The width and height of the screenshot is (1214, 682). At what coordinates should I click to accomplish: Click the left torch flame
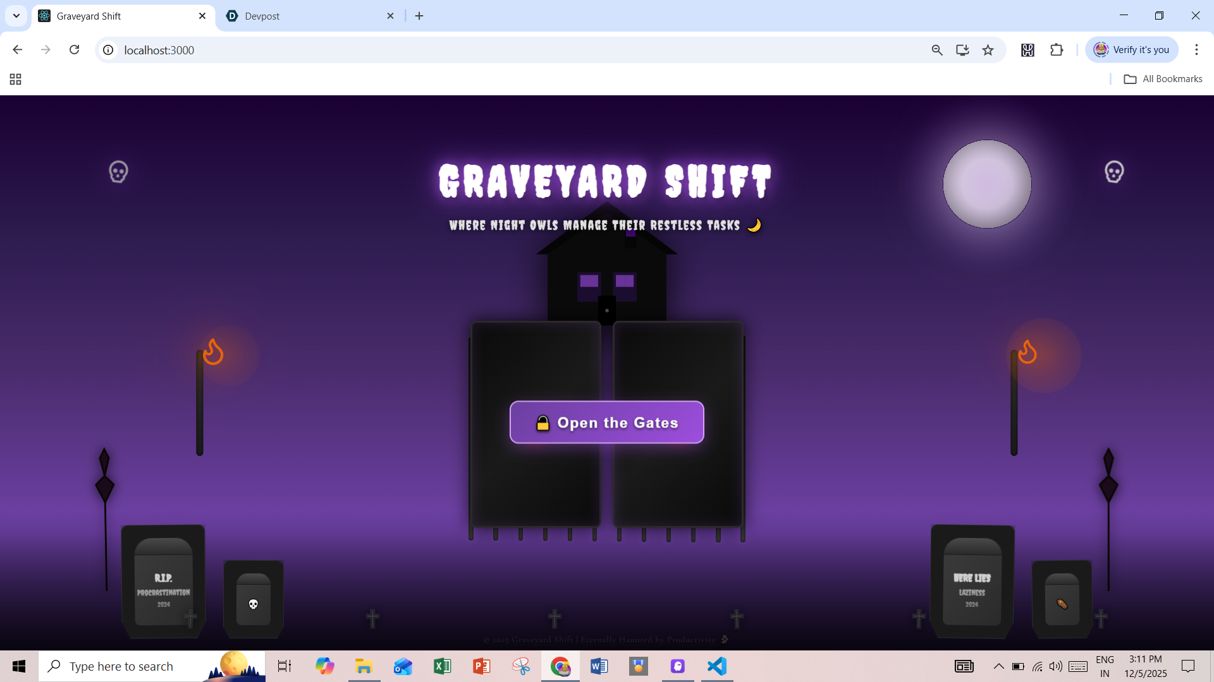(214, 352)
